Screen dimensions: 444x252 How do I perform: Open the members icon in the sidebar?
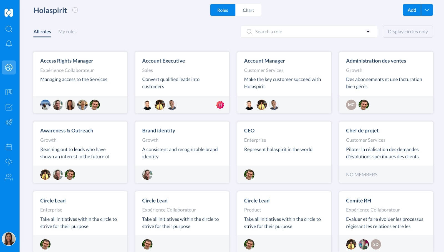coord(9,177)
